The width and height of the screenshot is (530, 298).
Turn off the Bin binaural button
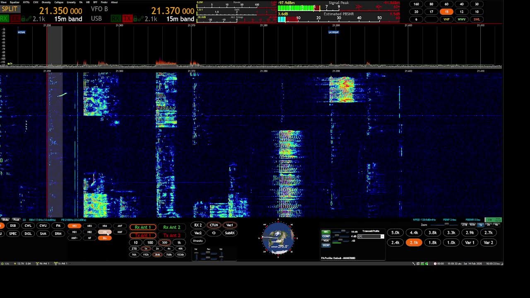[105, 238]
